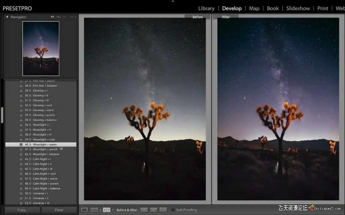The image size is (345, 215).
Task: Open the Map module
Action: click(254, 8)
